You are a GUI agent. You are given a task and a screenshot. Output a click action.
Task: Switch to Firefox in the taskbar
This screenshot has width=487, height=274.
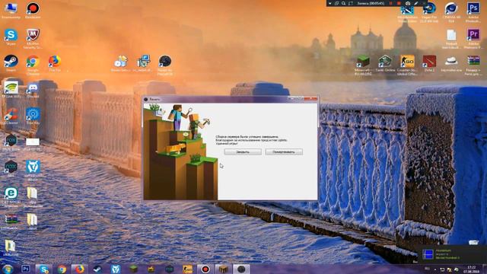[x=80, y=269]
